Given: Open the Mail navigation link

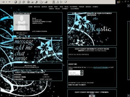Looking at the screenshot, I should pos(61,7).
